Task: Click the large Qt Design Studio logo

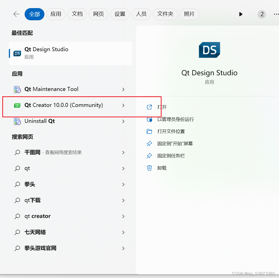Action: 209,50
